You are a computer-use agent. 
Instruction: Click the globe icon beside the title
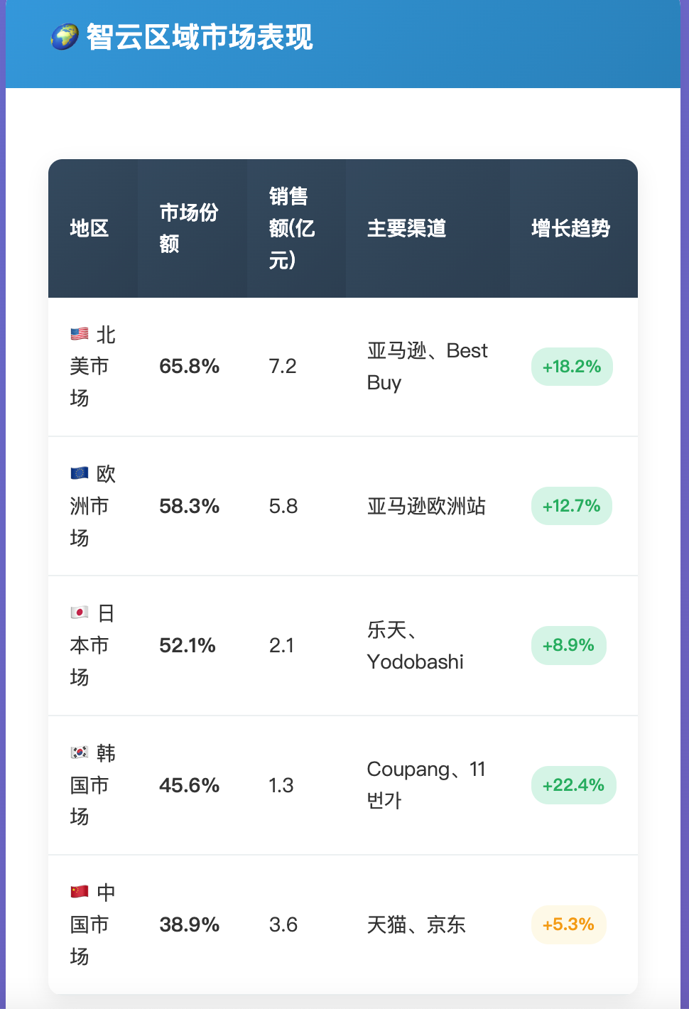(65, 37)
